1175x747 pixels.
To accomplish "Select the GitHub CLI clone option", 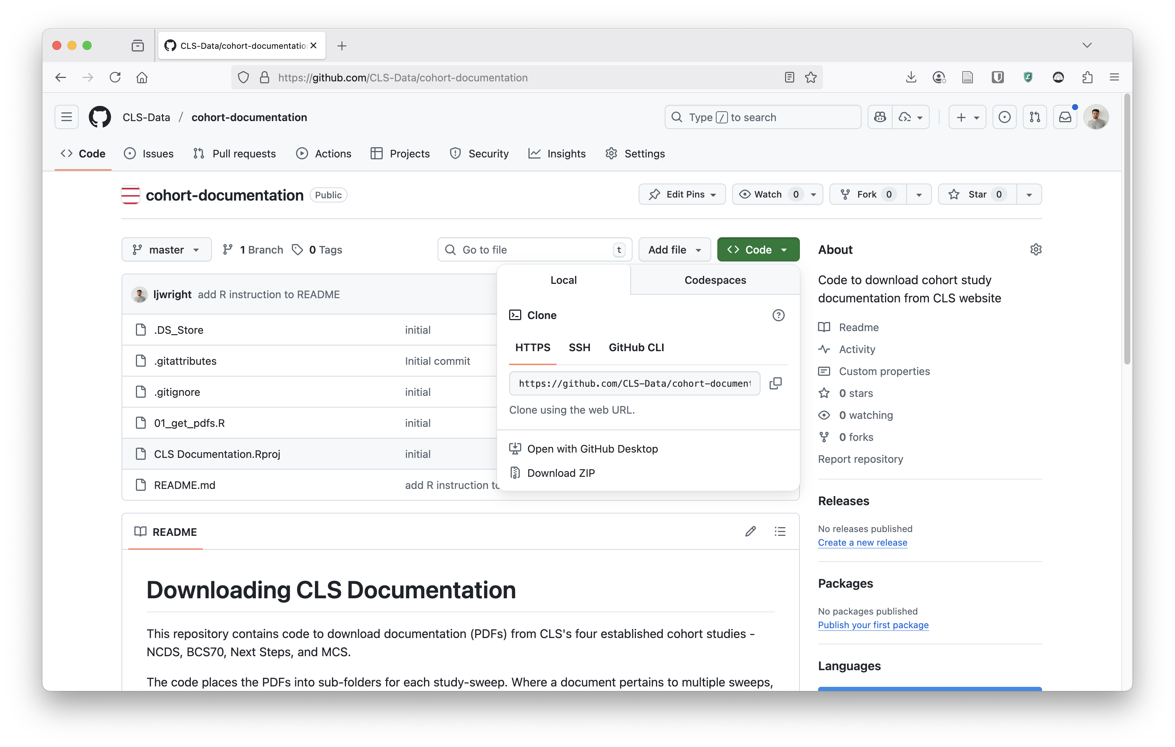I will point(636,347).
